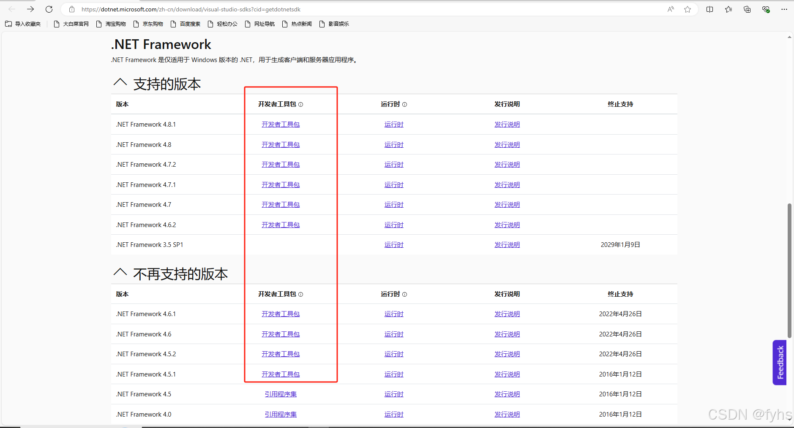Screen dimensions: 794x428
Task: Click the .NET Framework page heading
Action: pyautogui.click(x=161, y=44)
